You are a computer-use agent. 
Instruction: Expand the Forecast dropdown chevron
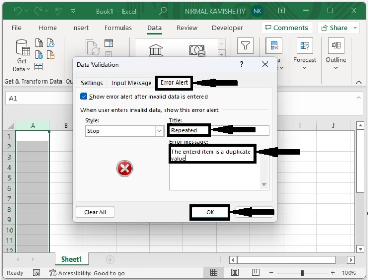pyautogui.click(x=304, y=68)
